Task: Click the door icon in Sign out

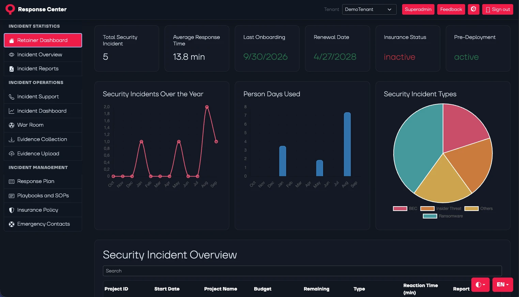Action: tap(488, 10)
